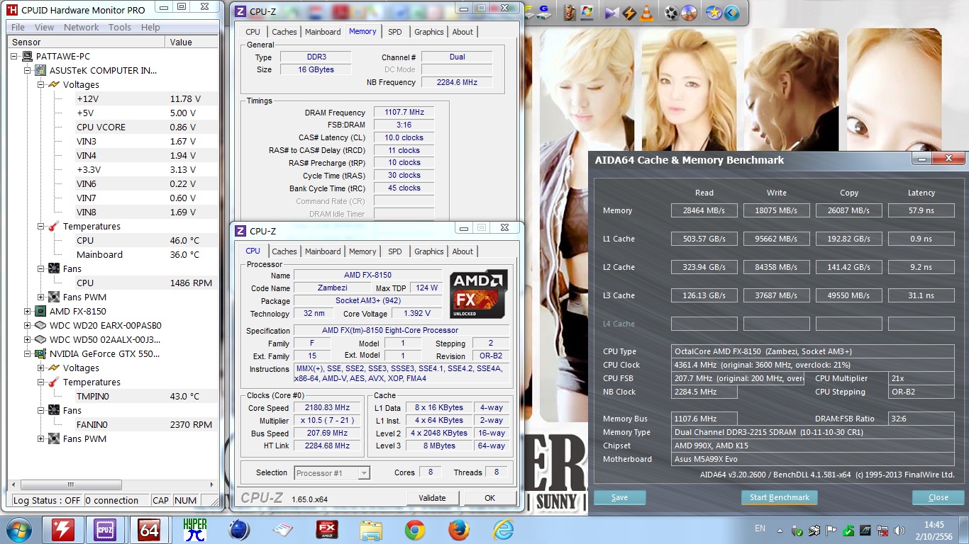Open the blue sphere taskbar icon
Screen dimensions: 969x544
click(x=238, y=530)
